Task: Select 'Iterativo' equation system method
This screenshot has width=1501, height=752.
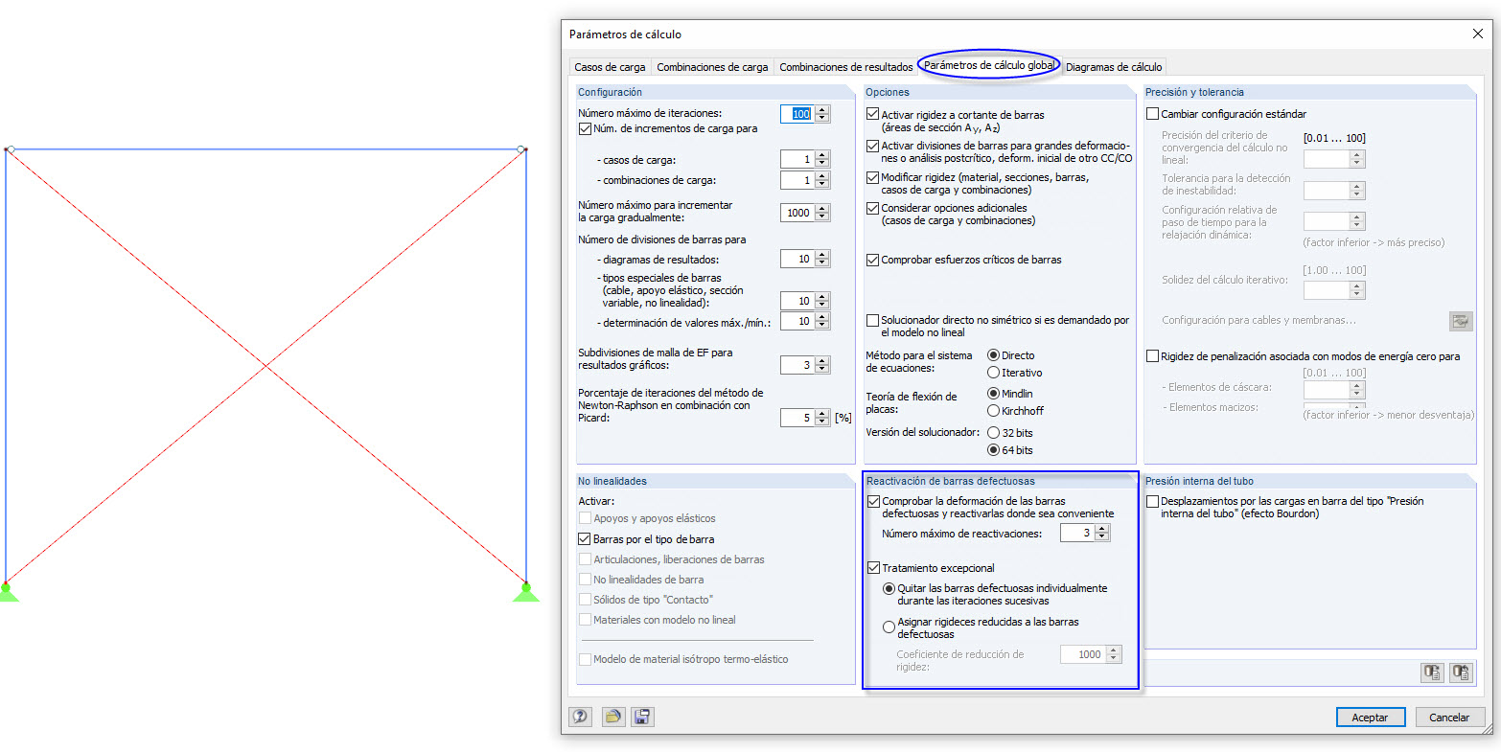Action: pyautogui.click(x=993, y=373)
